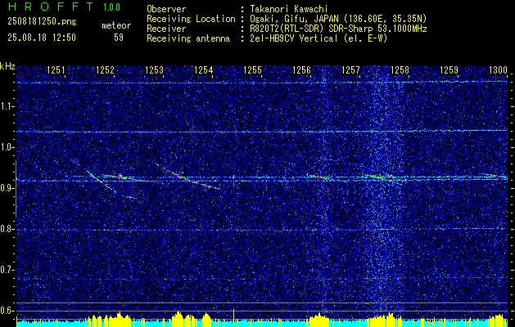Viewport: 515px width, 327px height.
Task: Click the 1258 time axis marker
Action: [x=400, y=69]
